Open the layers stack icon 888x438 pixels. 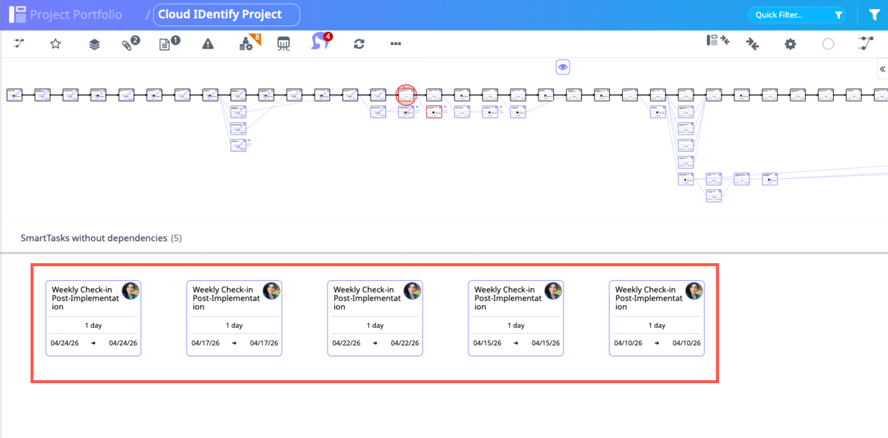tap(94, 44)
